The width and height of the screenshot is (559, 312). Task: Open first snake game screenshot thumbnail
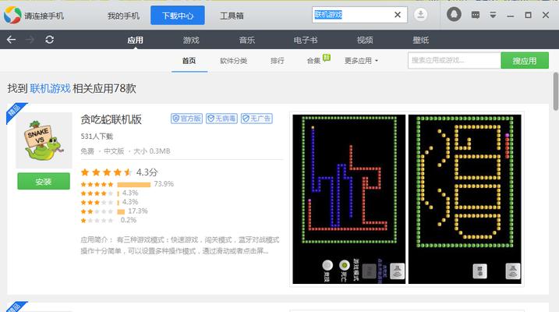pos(349,199)
